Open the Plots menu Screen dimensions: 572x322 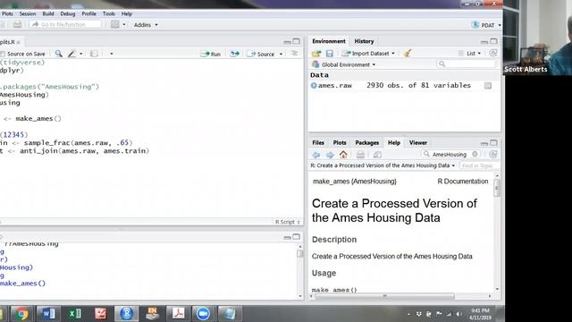(7, 14)
